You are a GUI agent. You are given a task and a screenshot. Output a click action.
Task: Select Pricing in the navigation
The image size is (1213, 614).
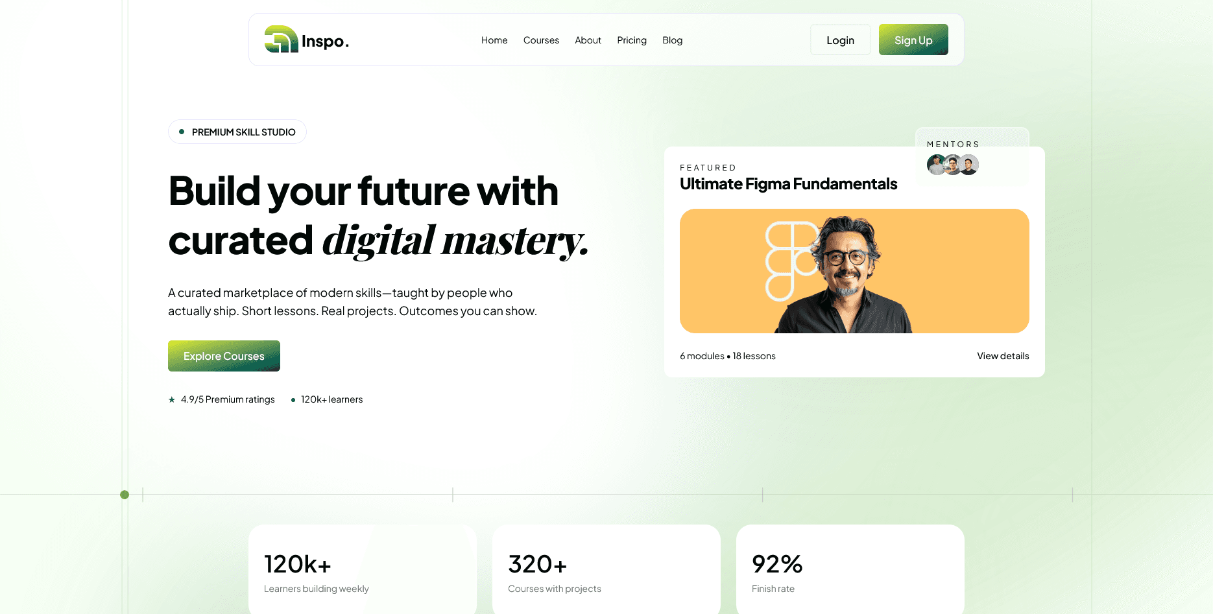click(632, 40)
